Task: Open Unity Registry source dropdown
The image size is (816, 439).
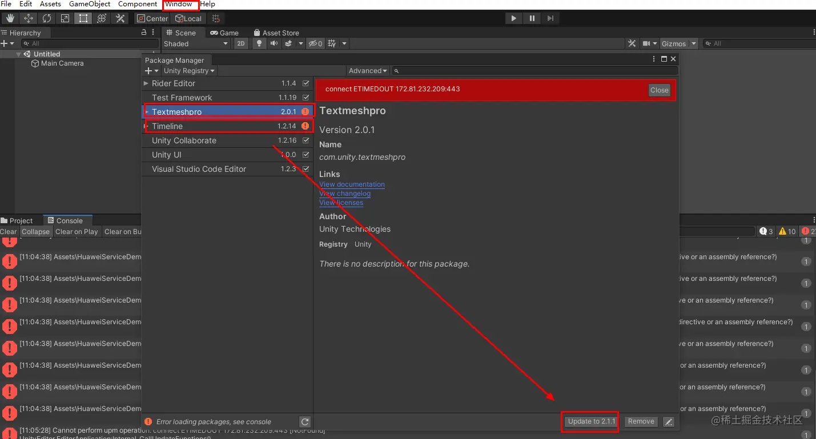Action: point(189,71)
